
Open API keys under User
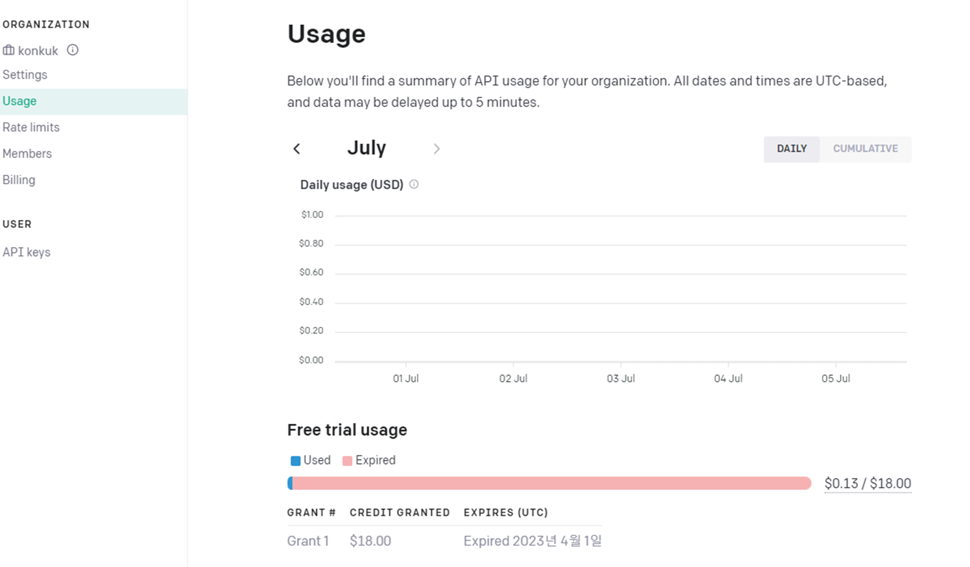[26, 252]
